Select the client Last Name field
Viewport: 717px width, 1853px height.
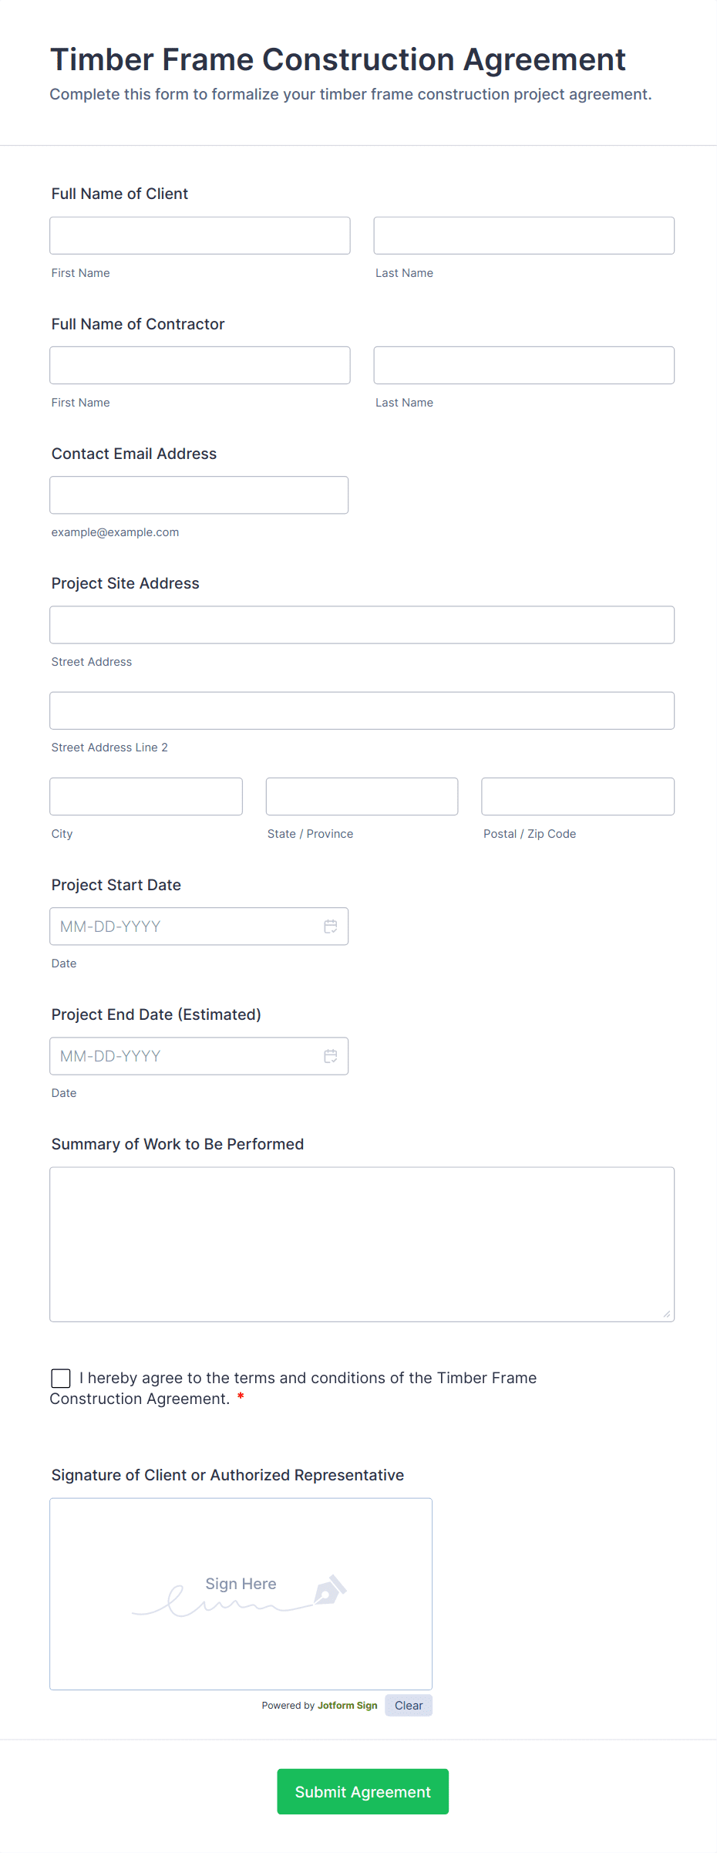coord(523,235)
